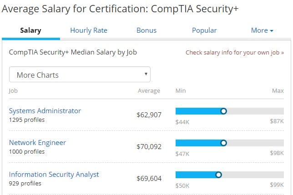Open the Information Security Analyst link
293x195 pixels.
[x=54, y=175]
